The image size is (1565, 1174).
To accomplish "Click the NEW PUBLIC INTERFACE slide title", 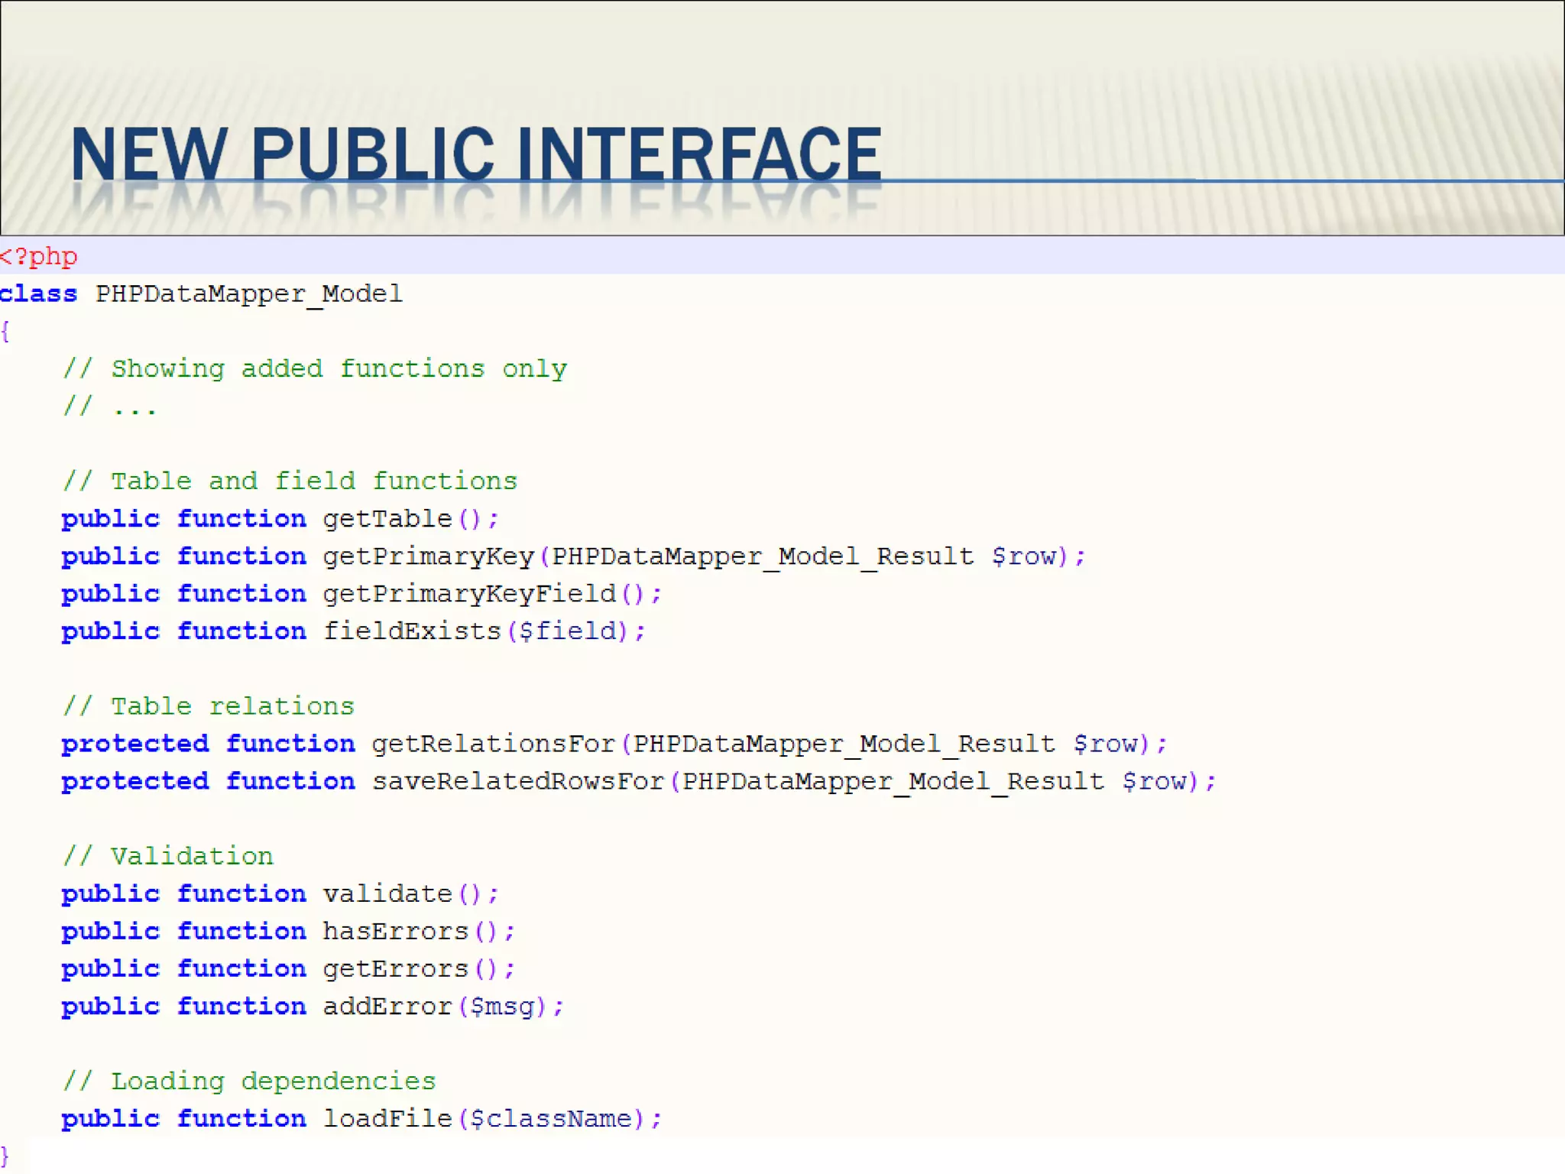I will [x=476, y=154].
